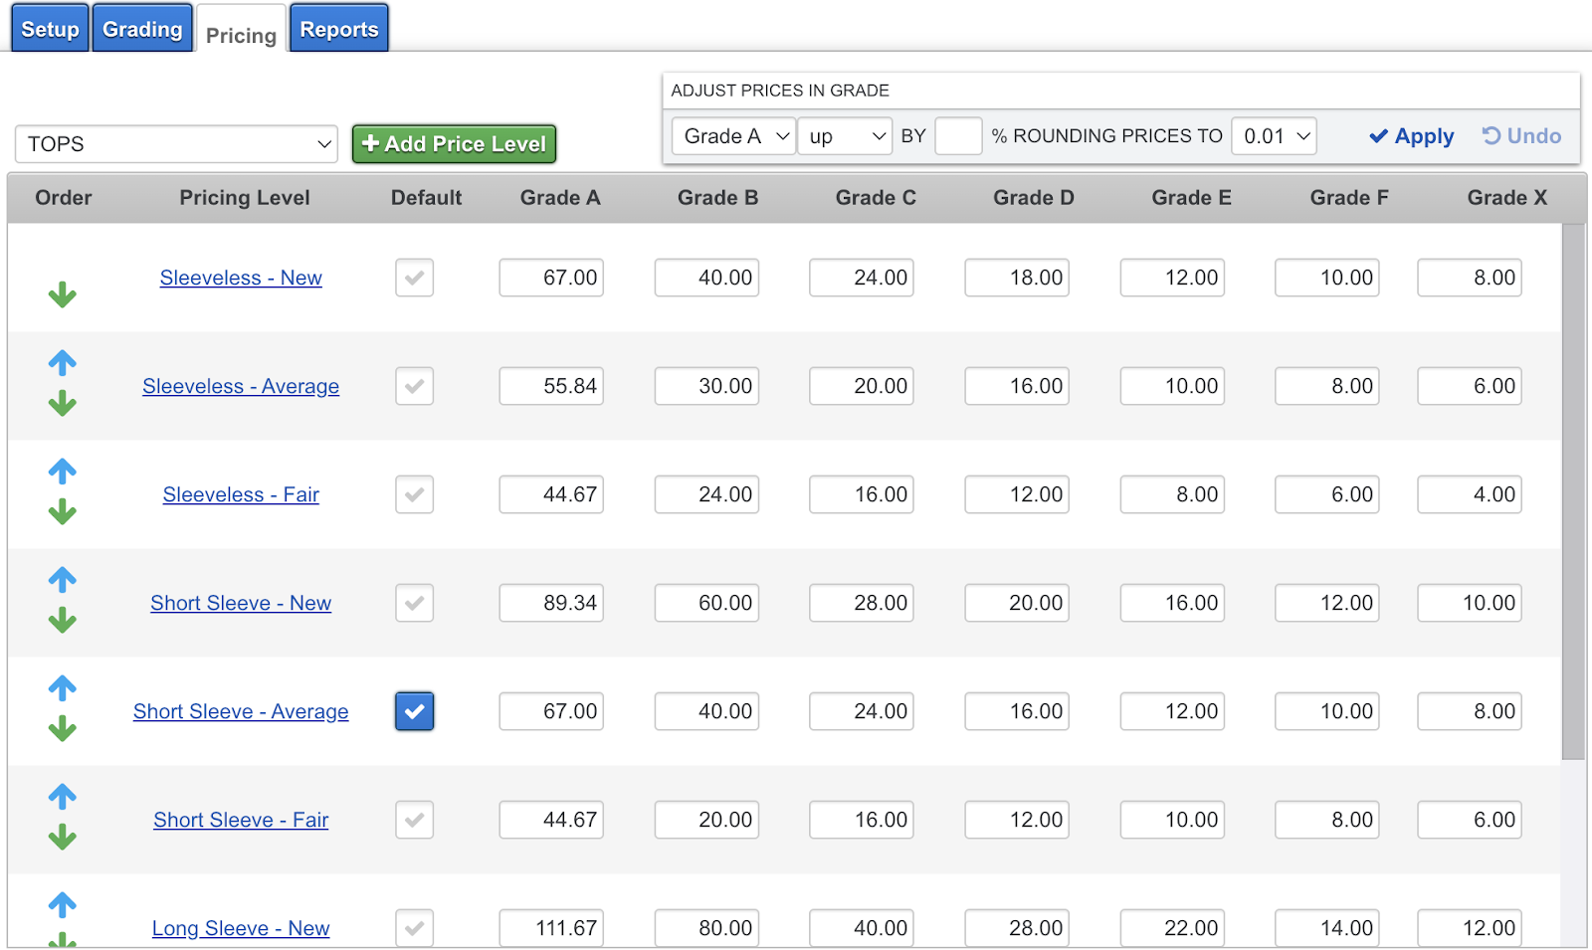Edit Sleeveless - New Grade A price 67.00
The height and width of the screenshot is (950, 1592).
pyautogui.click(x=551, y=278)
